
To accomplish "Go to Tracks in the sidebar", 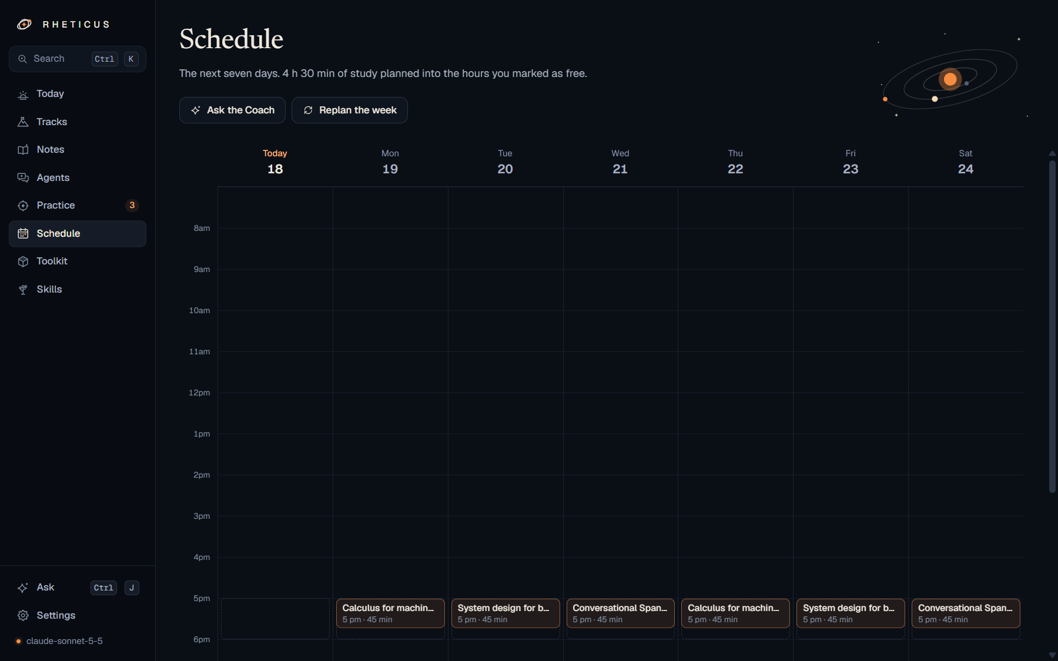I will tap(78, 122).
